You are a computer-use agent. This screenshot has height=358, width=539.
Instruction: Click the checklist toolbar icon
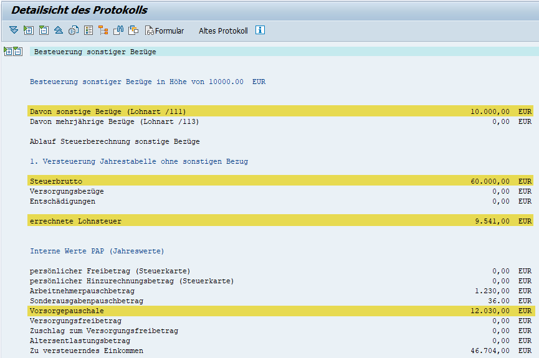pyautogui.click(x=88, y=31)
